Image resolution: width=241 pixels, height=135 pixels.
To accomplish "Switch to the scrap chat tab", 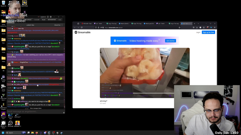I will [x=59, y=20].
